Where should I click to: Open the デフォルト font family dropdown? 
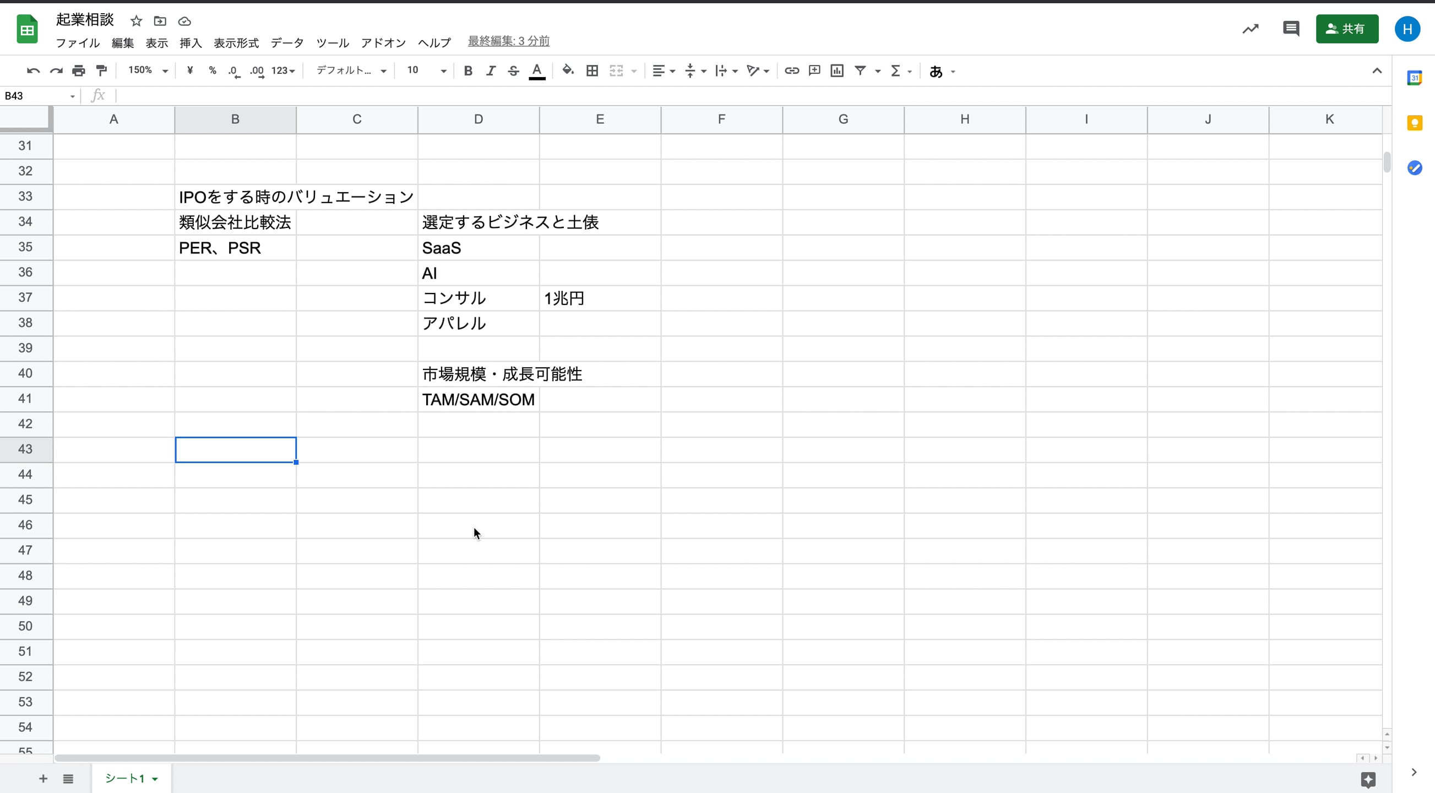(351, 71)
